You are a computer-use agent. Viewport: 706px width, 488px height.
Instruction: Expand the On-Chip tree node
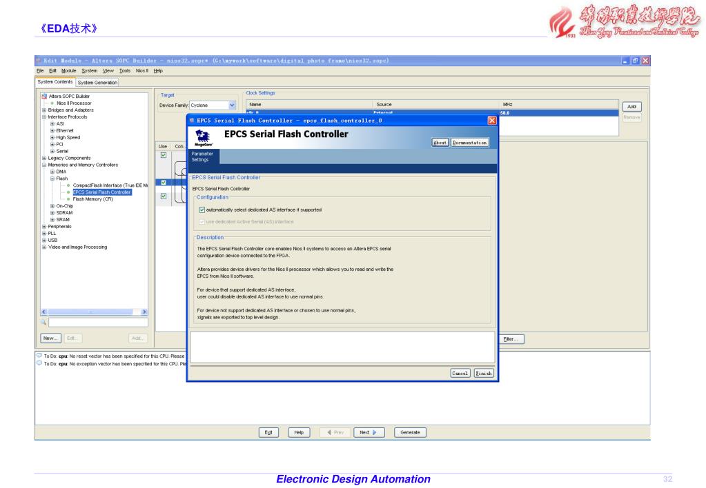click(52, 207)
